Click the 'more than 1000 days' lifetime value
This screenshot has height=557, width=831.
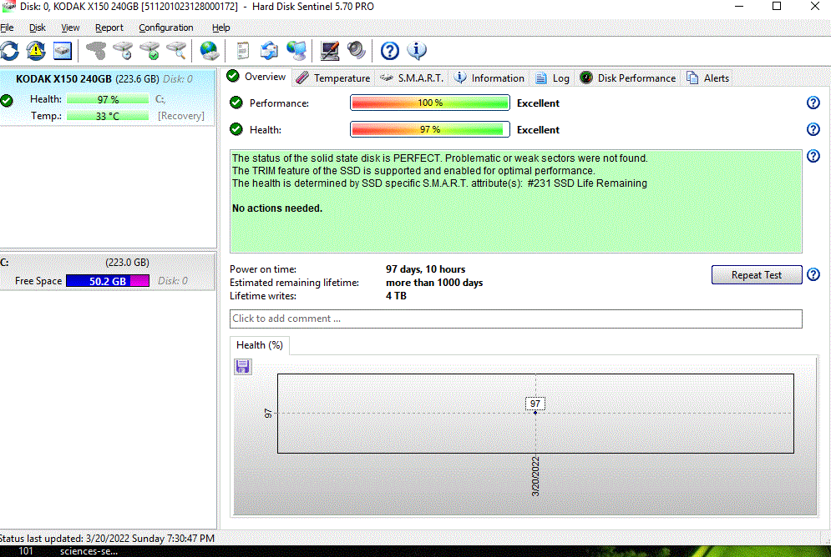pyautogui.click(x=434, y=283)
